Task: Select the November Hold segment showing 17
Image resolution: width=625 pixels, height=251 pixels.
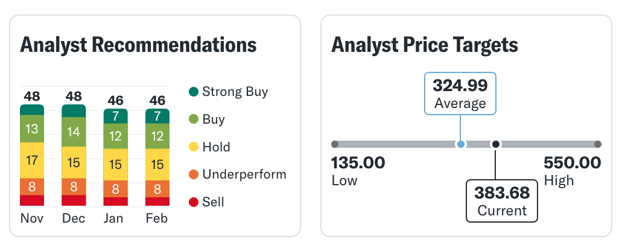Action: pos(32,160)
